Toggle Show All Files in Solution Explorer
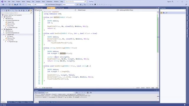Image resolution: width=189 pixels, height=106 pixels. (24, 11)
